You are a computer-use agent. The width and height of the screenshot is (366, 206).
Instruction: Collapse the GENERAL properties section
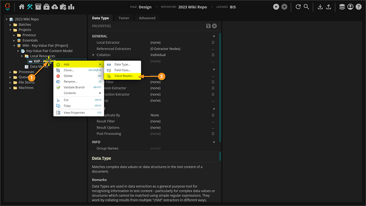(214, 36)
